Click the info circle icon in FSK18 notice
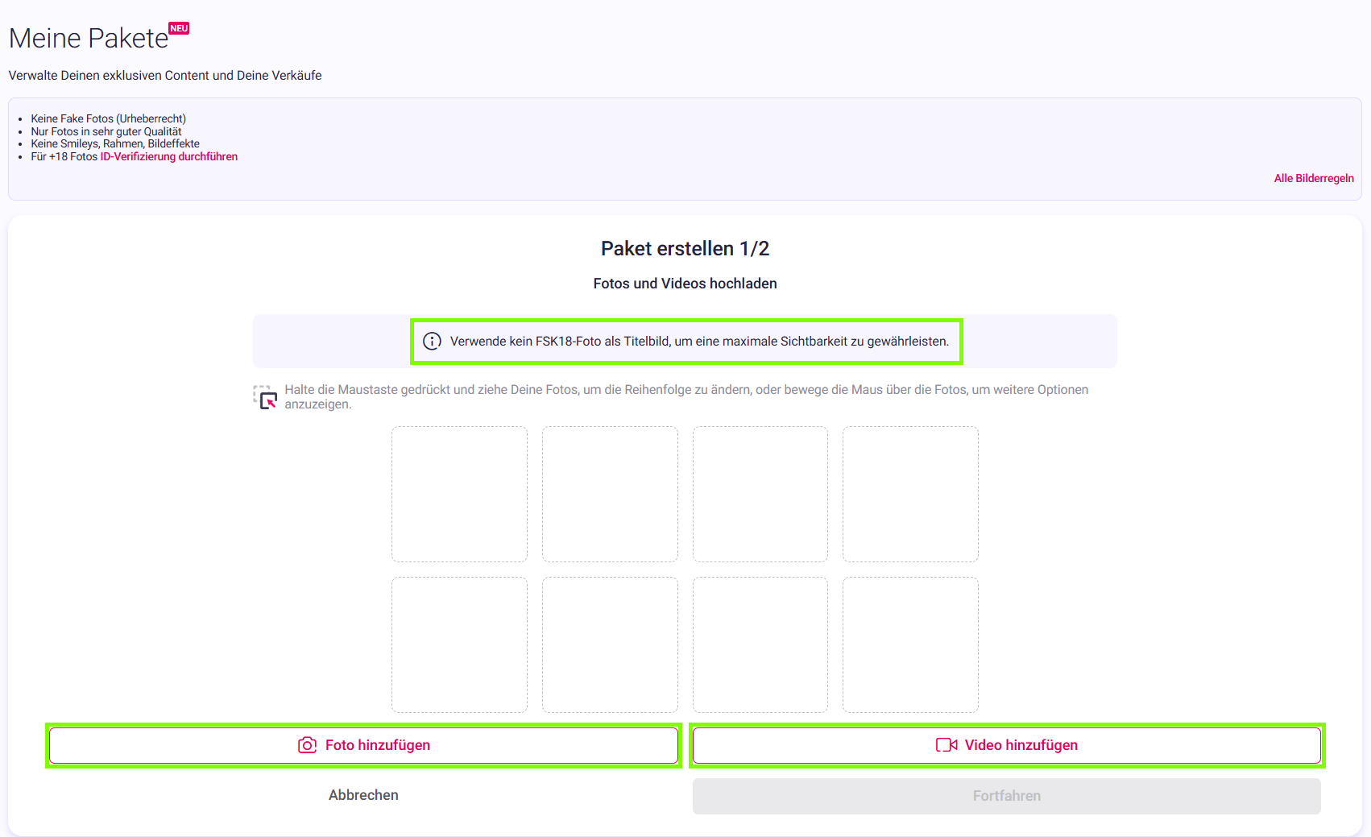This screenshot has width=1371, height=837. point(433,342)
